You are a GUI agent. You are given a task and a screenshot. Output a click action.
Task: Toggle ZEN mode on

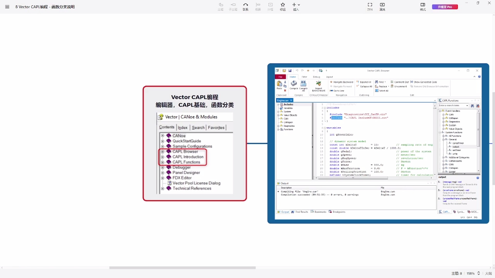(x=370, y=7)
